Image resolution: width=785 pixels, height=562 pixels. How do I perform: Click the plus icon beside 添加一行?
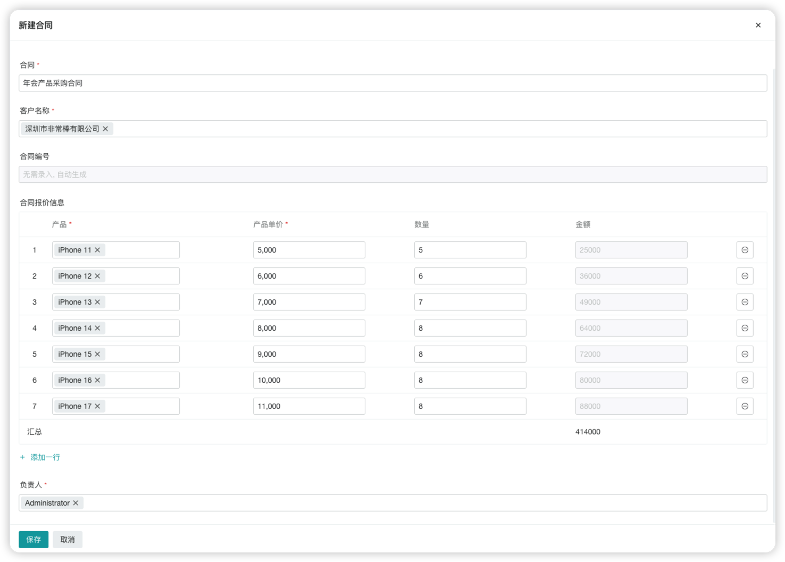pos(22,457)
